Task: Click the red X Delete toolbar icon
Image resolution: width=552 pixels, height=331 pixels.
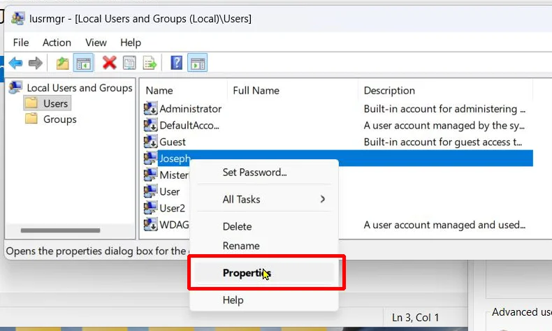Action: (110, 63)
